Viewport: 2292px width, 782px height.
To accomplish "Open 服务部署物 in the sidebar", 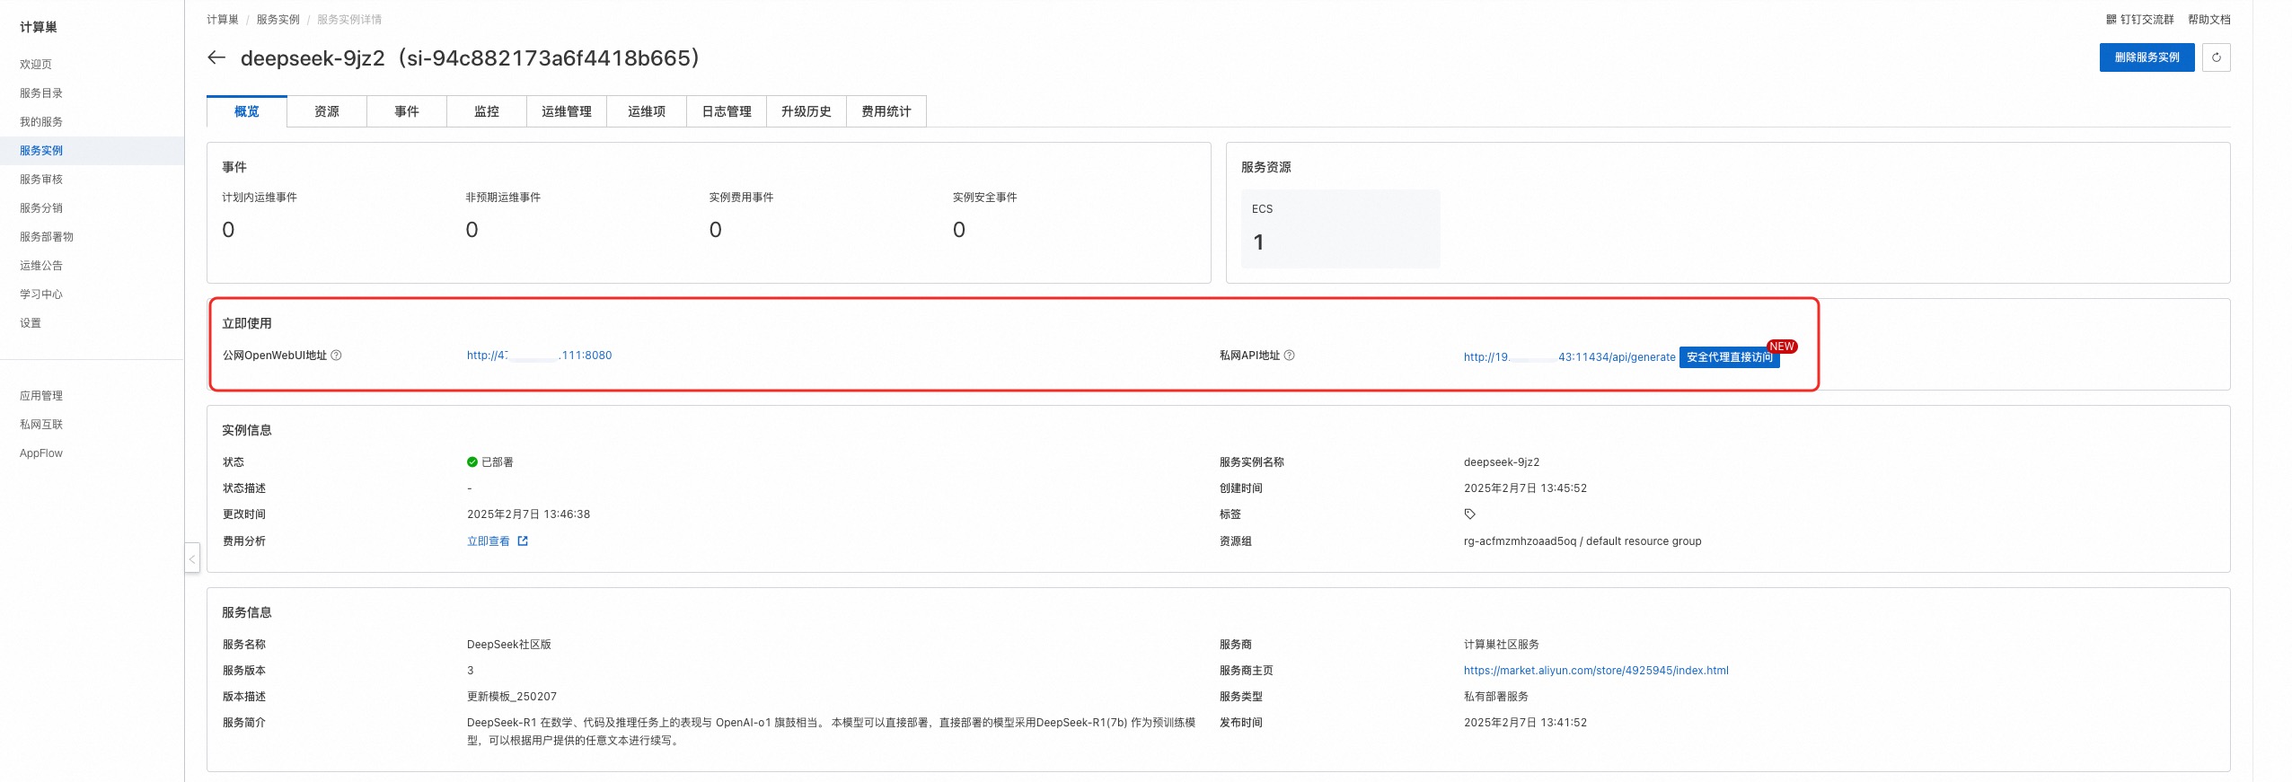I will [x=47, y=237].
